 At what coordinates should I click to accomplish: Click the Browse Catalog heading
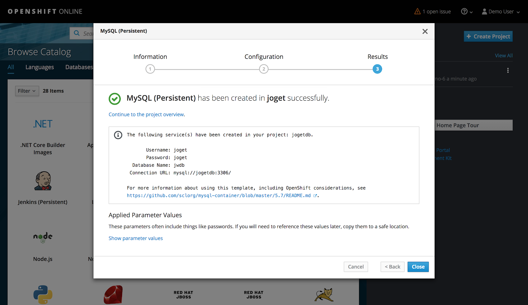click(x=39, y=52)
